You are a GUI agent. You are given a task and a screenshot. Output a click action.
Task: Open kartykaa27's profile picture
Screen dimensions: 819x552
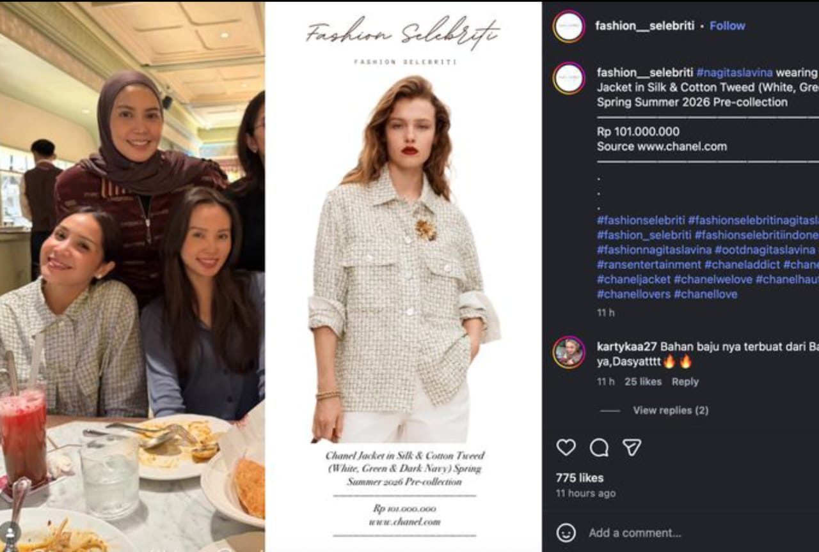point(569,352)
